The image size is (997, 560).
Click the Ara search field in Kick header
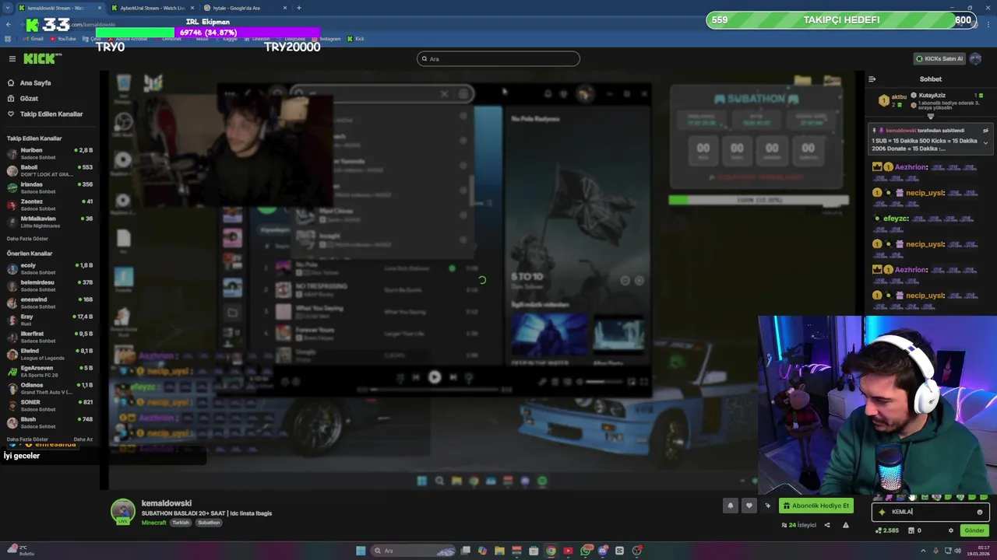click(498, 59)
